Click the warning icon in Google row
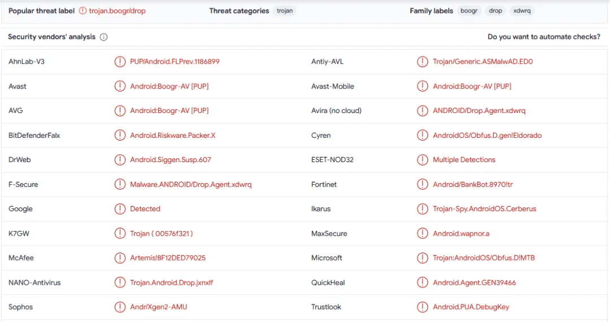The height and width of the screenshot is (322, 610). point(120,209)
